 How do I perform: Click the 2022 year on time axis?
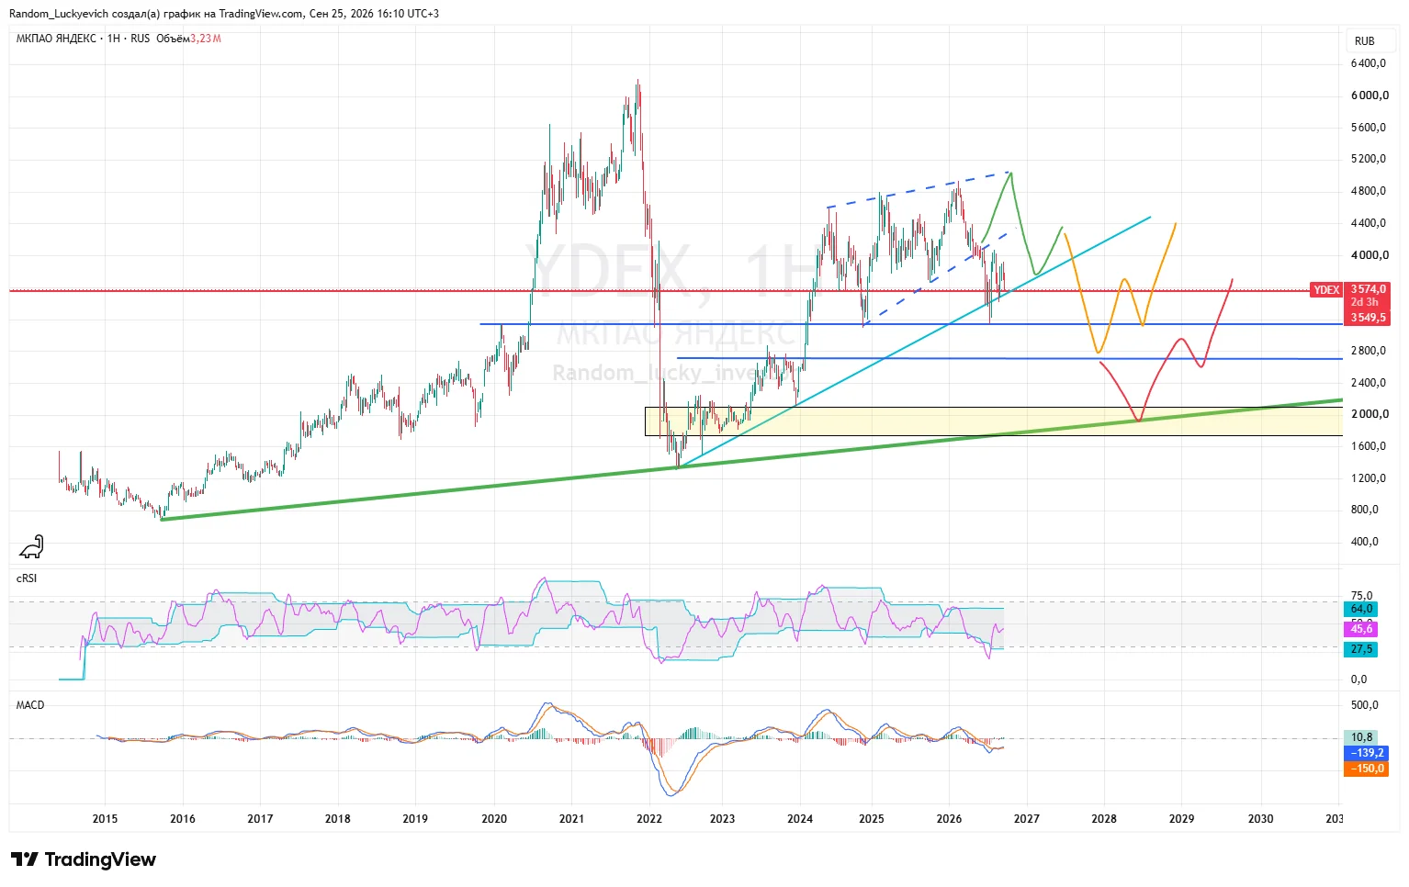click(x=649, y=819)
